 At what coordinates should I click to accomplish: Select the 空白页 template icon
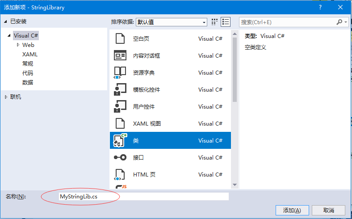[120, 39]
